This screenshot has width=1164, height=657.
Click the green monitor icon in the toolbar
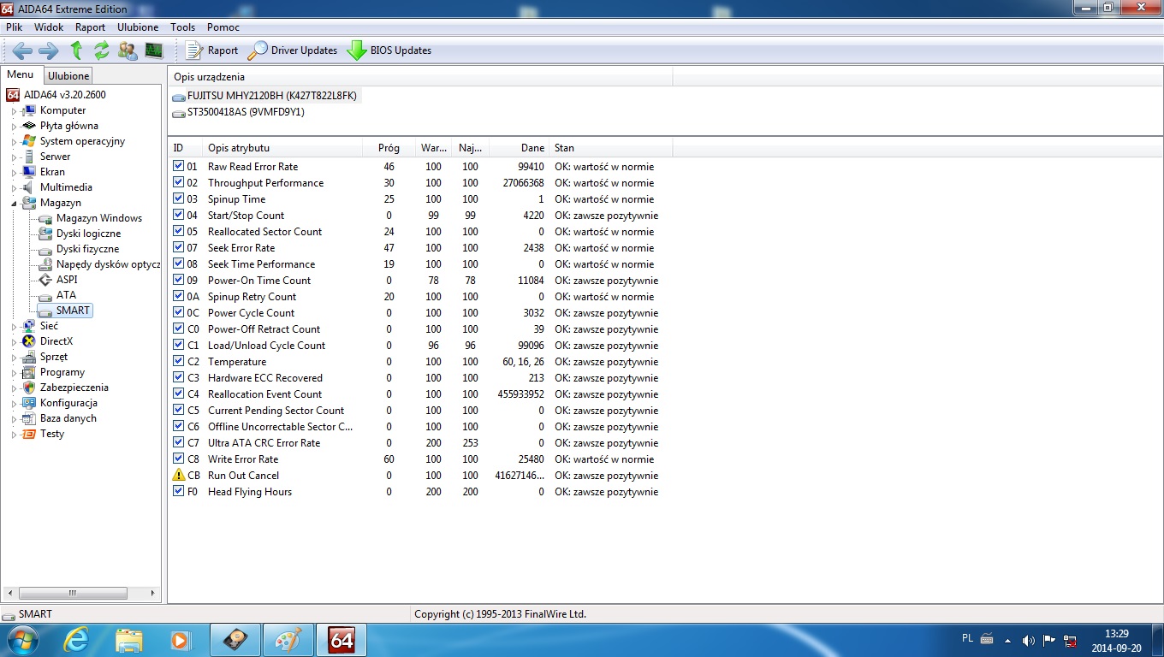(x=154, y=50)
